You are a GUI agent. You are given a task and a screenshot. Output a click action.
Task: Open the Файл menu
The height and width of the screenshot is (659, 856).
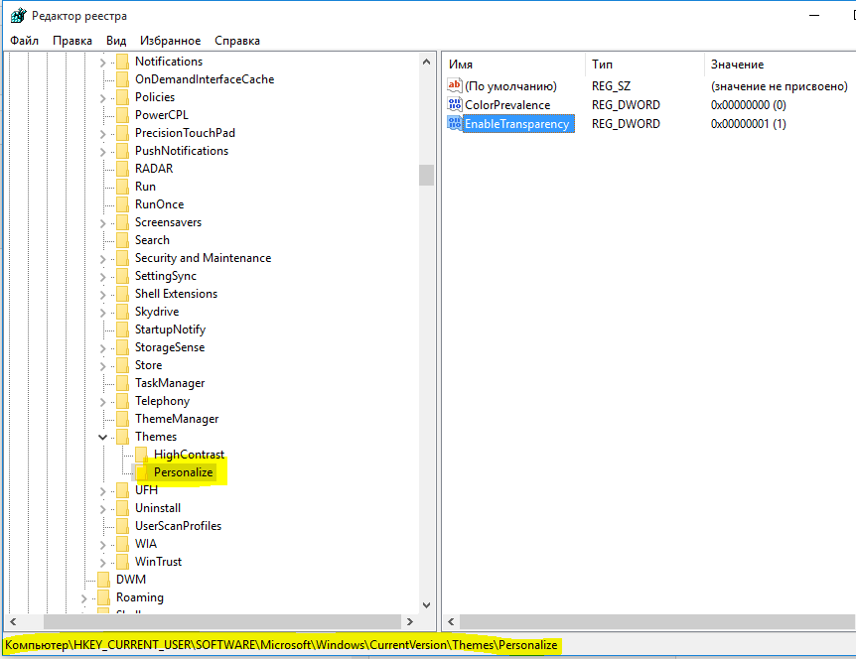25,41
